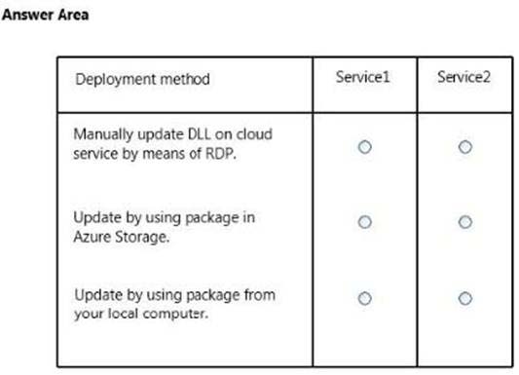Click the 'Azure Storage.' text

point(122,237)
